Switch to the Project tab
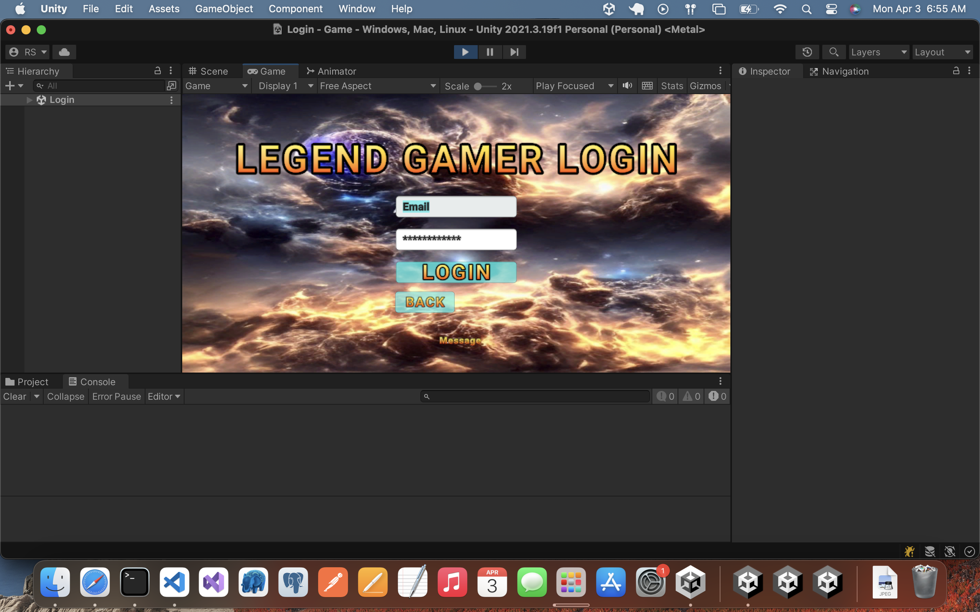The height and width of the screenshot is (612, 980). tap(27, 382)
